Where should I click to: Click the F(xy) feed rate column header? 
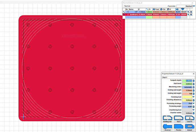click(156, 9)
